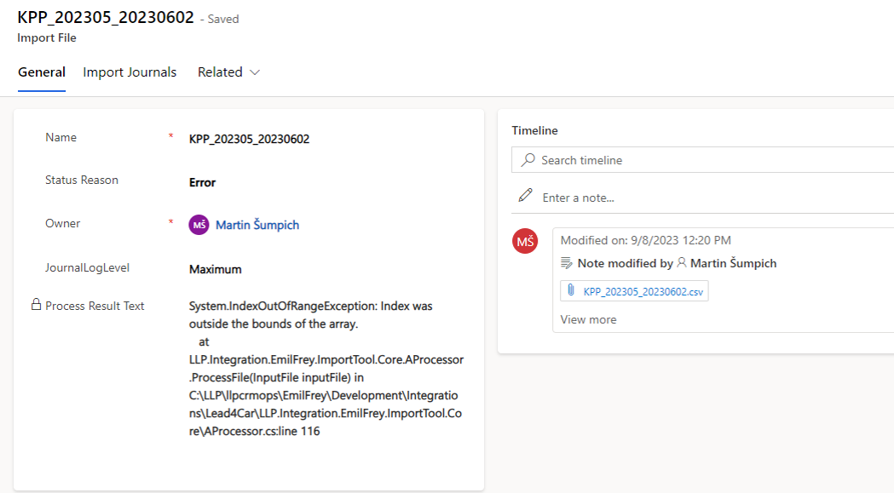Switch to the Import Journals tab
The width and height of the screenshot is (894, 493).
[130, 72]
